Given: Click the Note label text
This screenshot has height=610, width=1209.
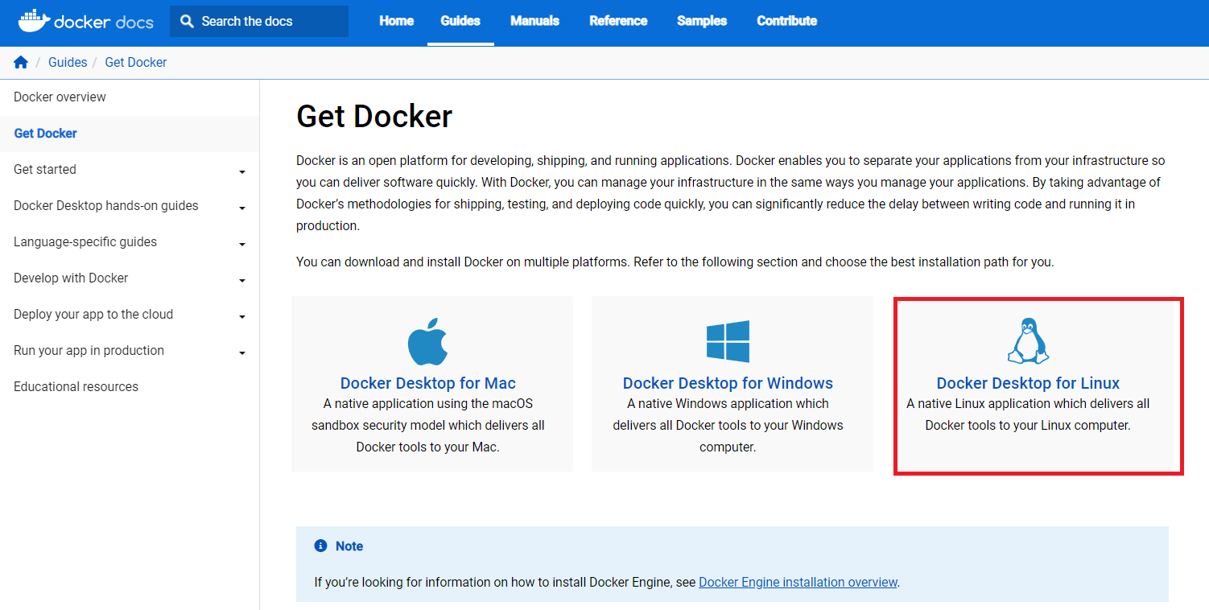Looking at the screenshot, I should (x=349, y=546).
